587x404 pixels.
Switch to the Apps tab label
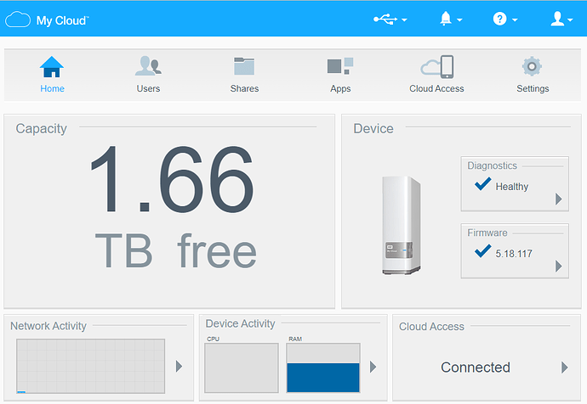340,89
